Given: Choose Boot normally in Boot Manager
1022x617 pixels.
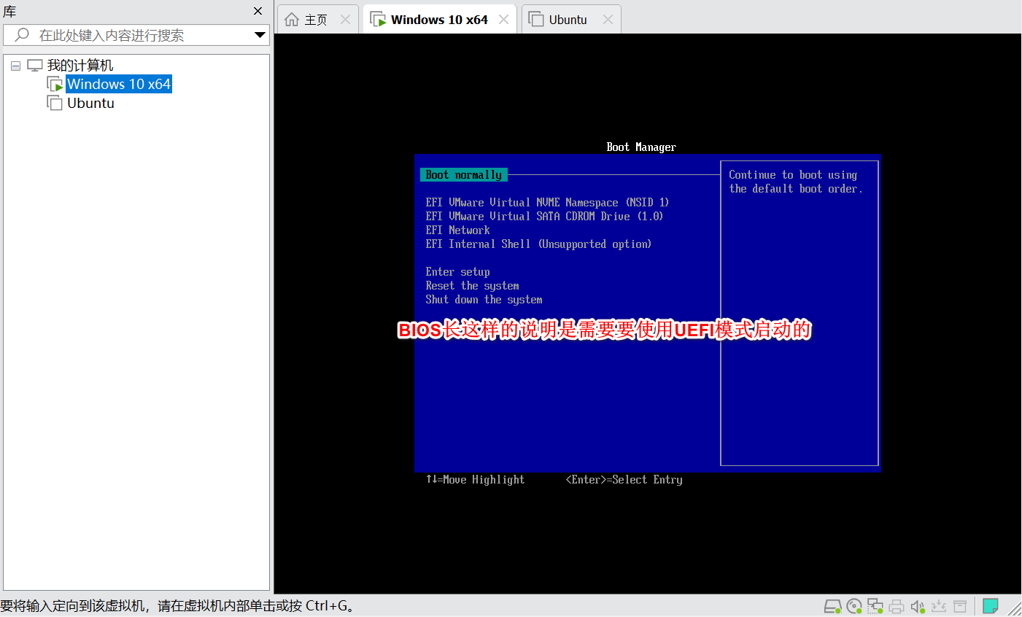Looking at the screenshot, I should pyautogui.click(x=464, y=174).
